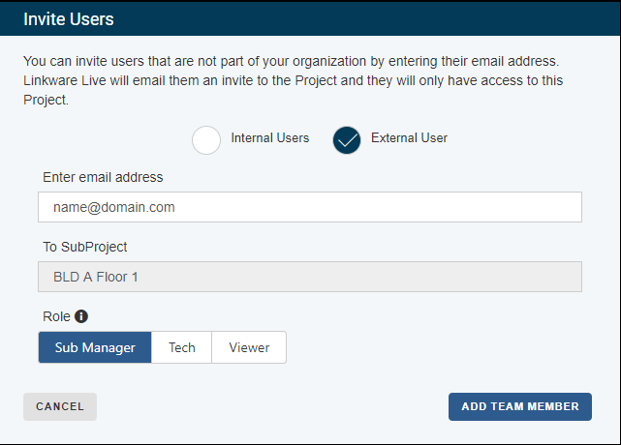Screen dimensions: 621x445
Task: Confirm with the ADD TEAM MEMBER button
Action: point(520,406)
